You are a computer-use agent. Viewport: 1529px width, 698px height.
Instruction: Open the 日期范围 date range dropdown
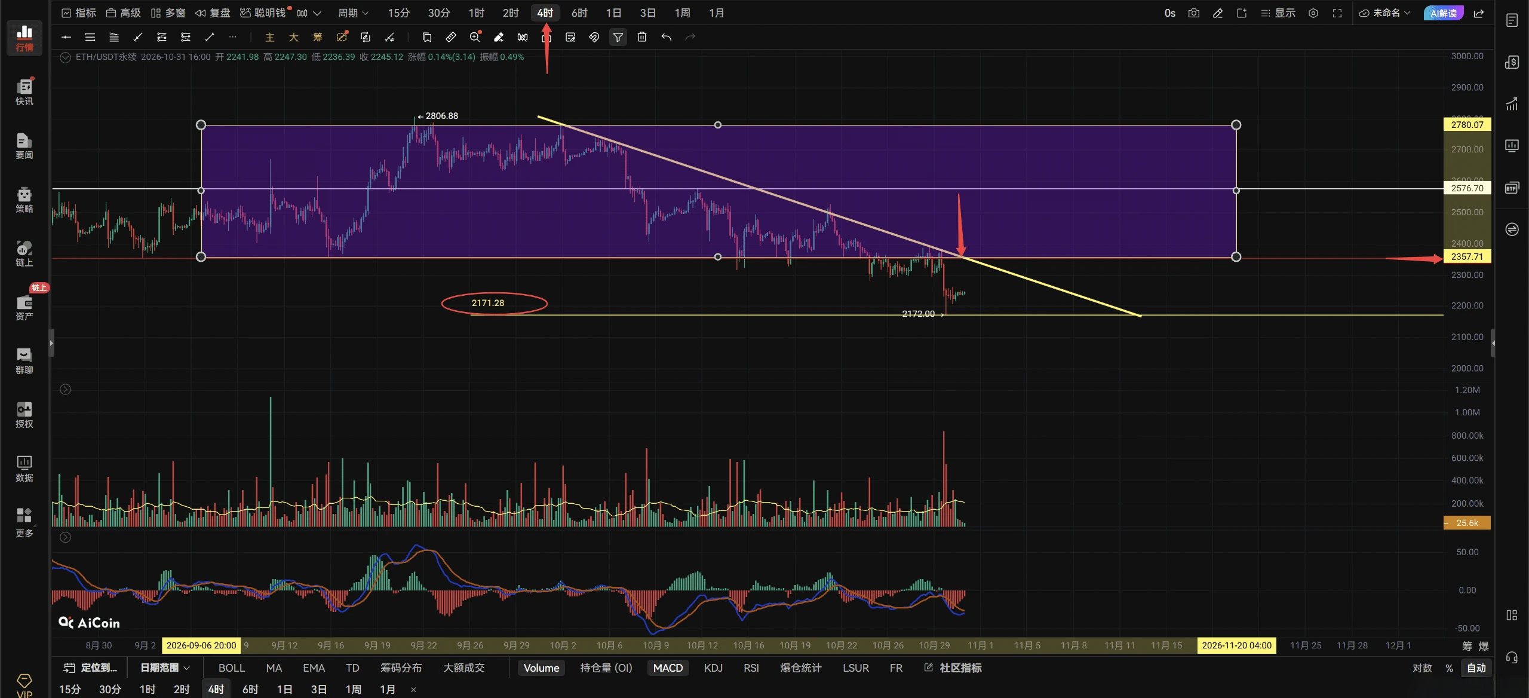tap(165, 668)
